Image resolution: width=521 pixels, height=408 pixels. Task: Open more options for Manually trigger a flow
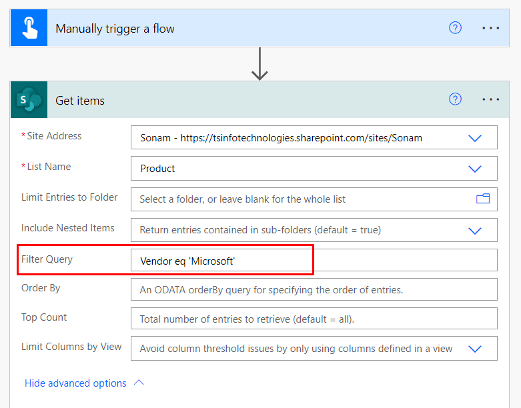click(491, 28)
